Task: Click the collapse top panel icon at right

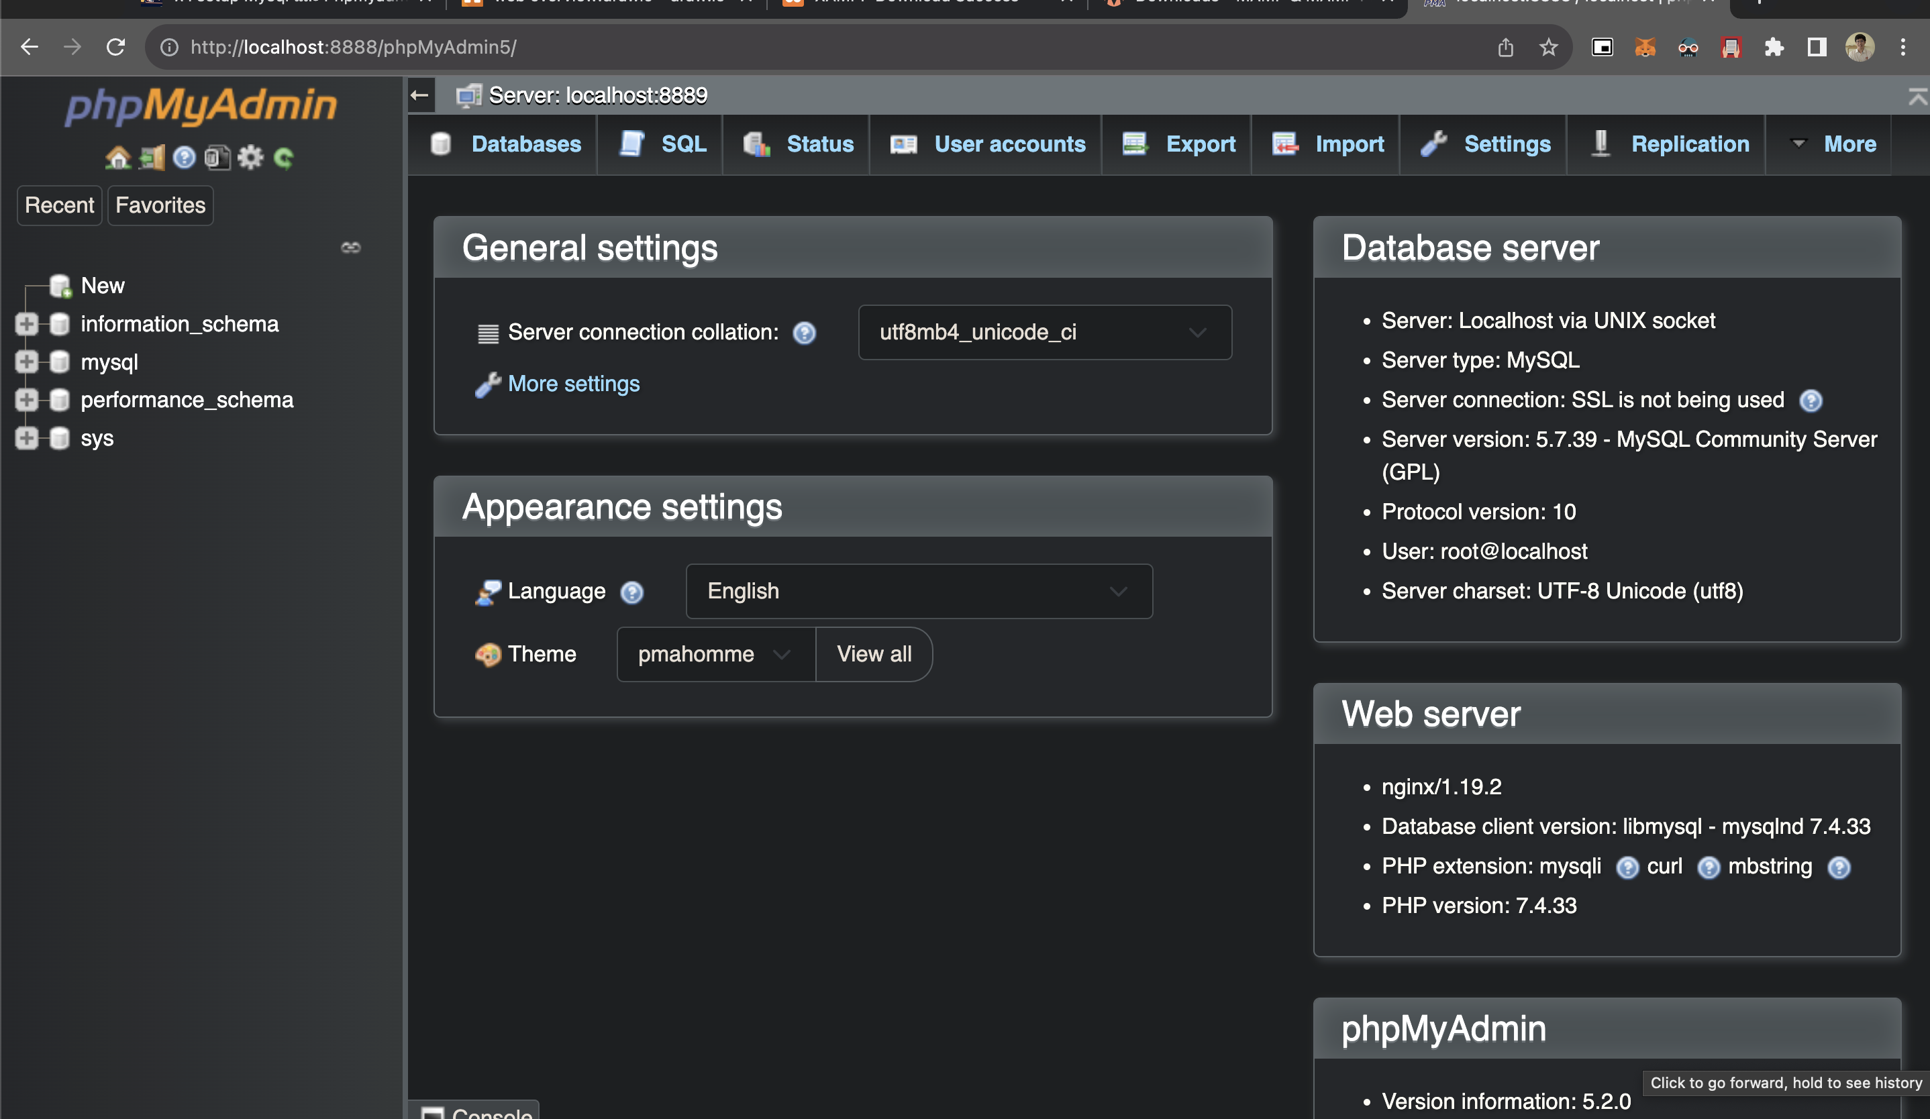Action: (1917, 97)
